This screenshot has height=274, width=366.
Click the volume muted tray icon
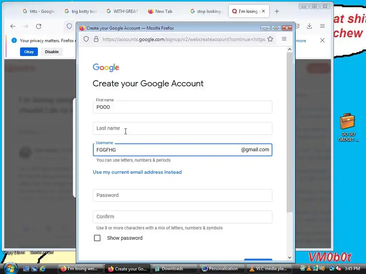[x=338, y=268]
